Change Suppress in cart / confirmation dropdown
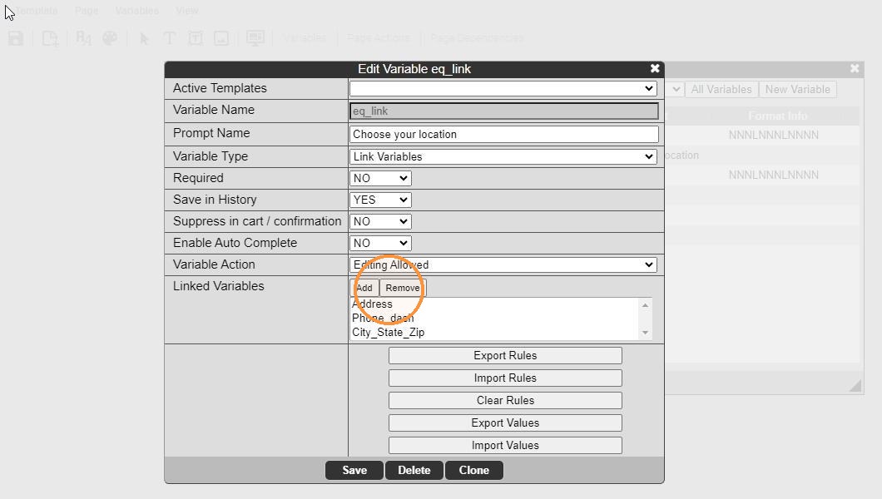The image size is (882, 499). coord(380,221)
